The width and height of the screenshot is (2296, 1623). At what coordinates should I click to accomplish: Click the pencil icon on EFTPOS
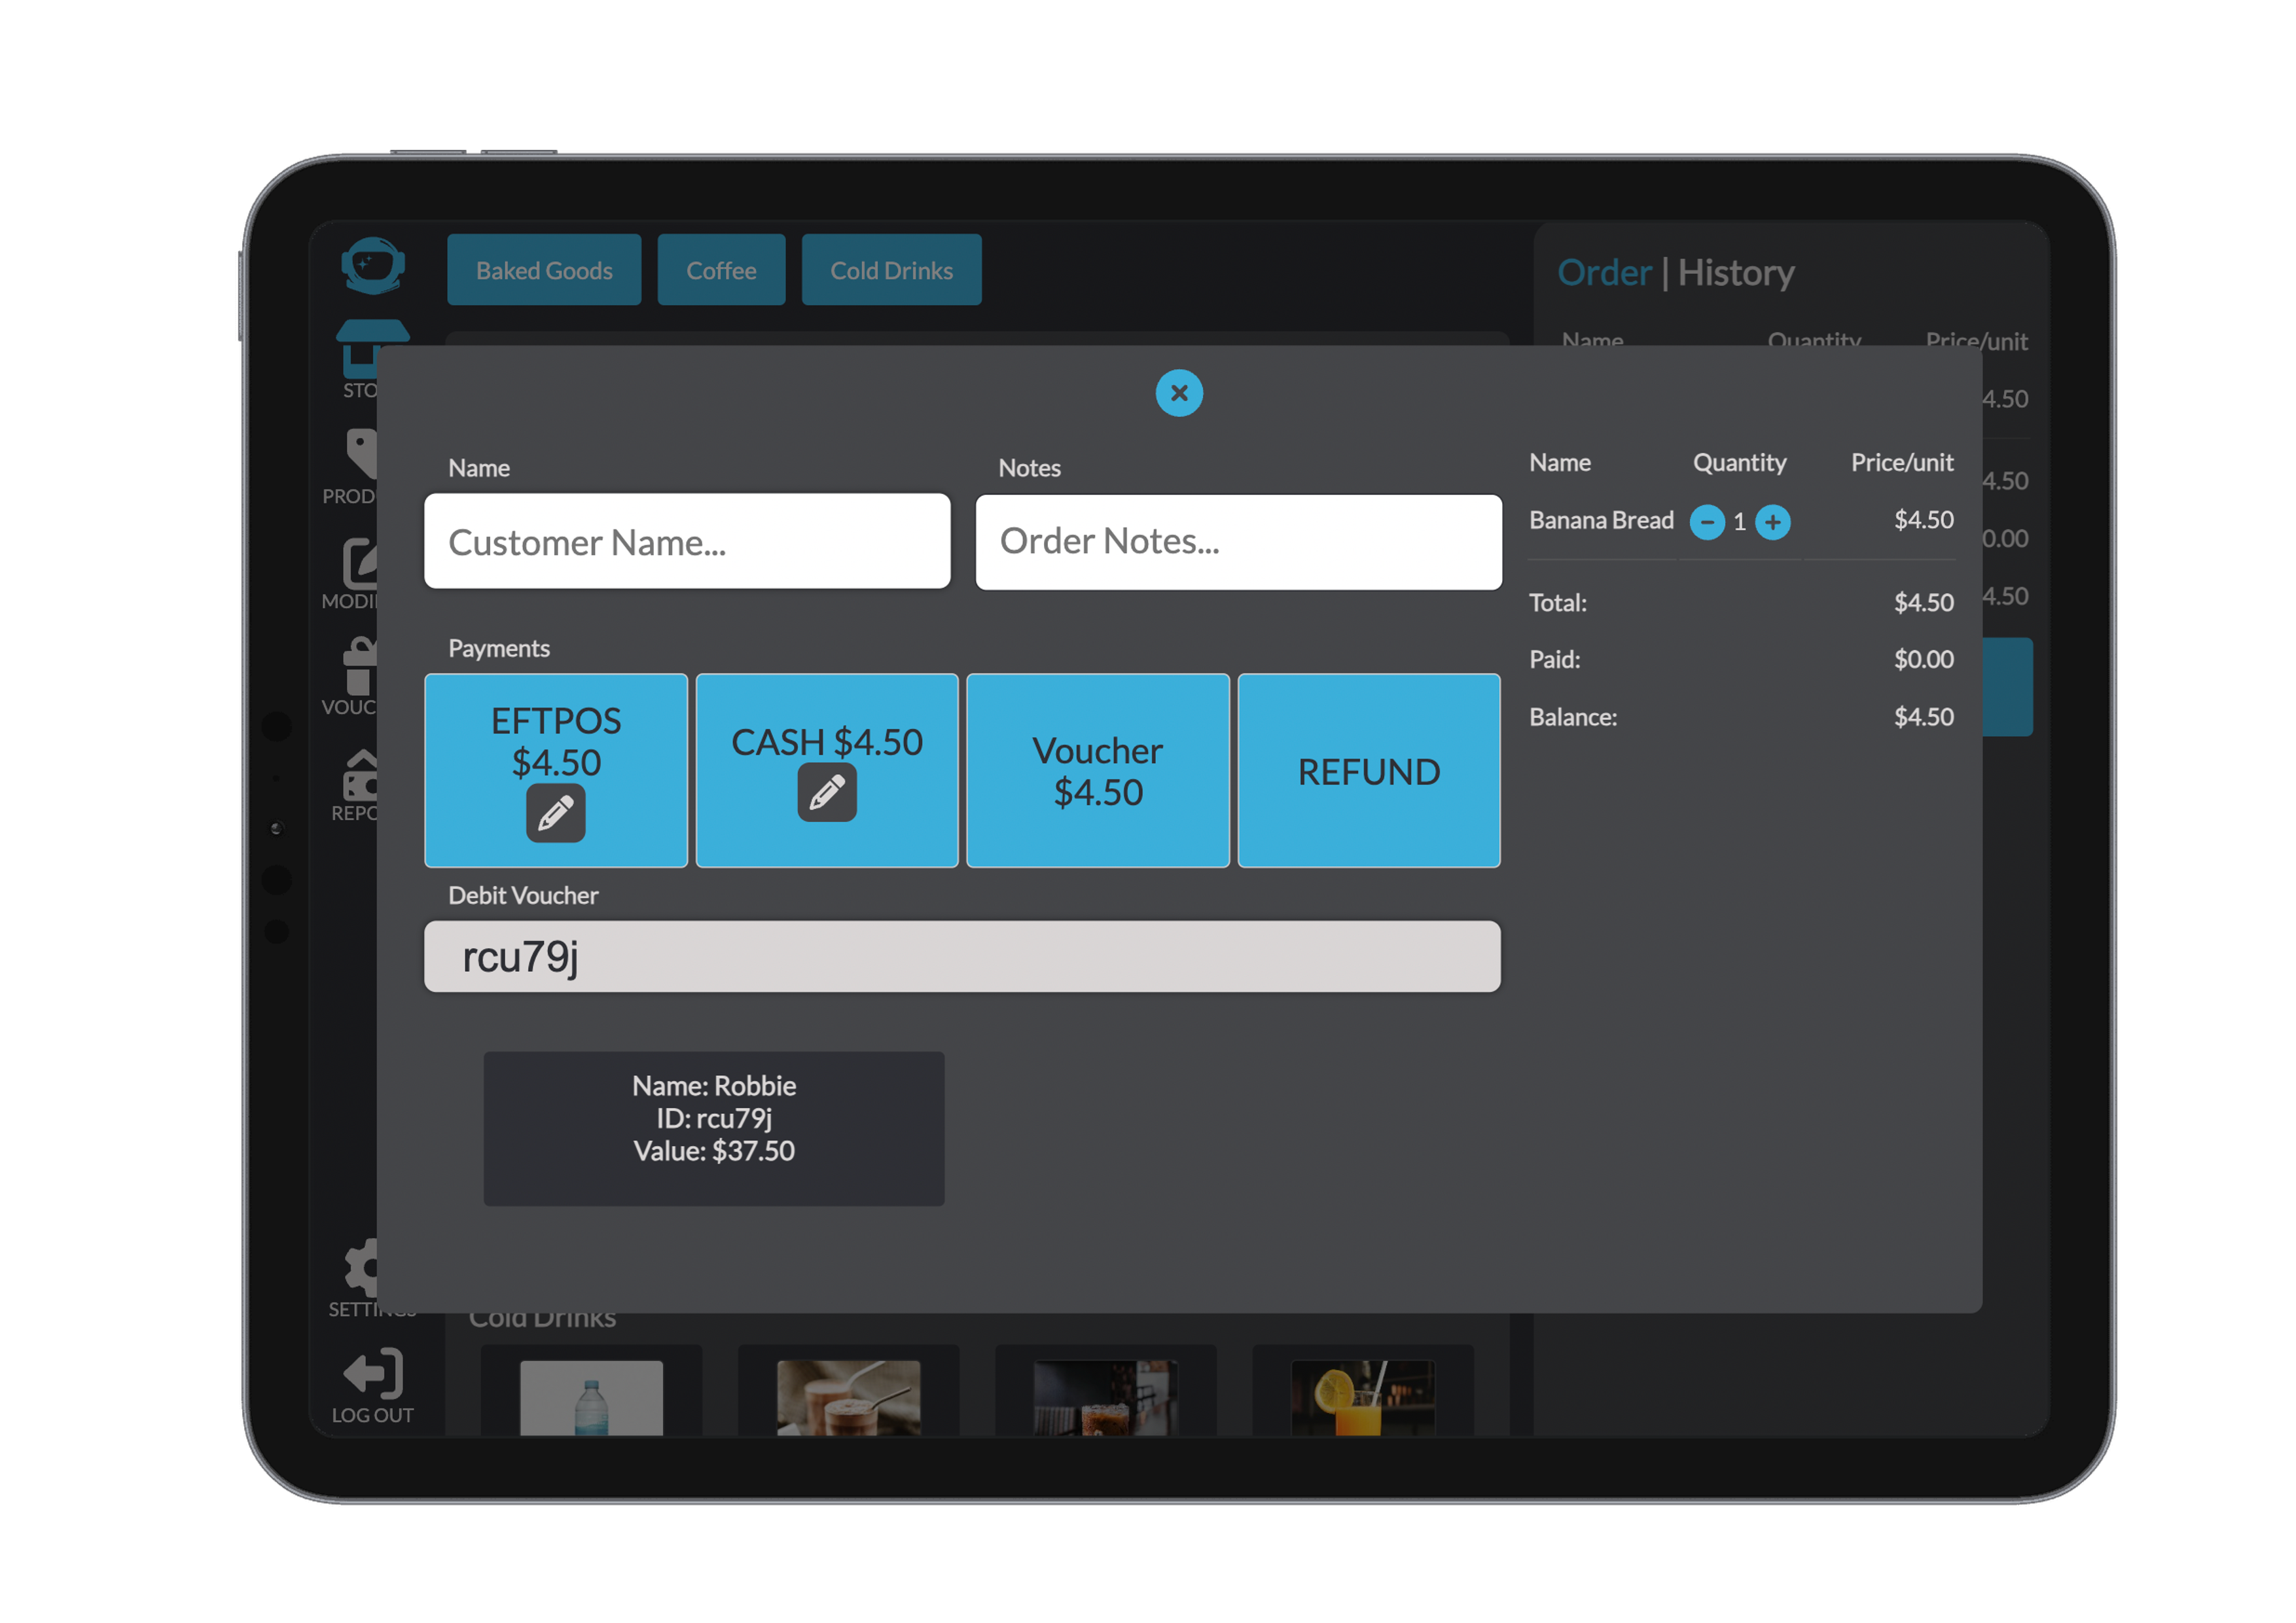pos(556,813)
